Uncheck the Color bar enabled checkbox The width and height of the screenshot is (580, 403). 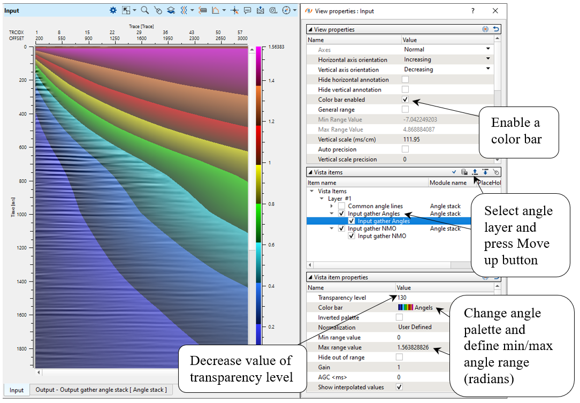405,100
